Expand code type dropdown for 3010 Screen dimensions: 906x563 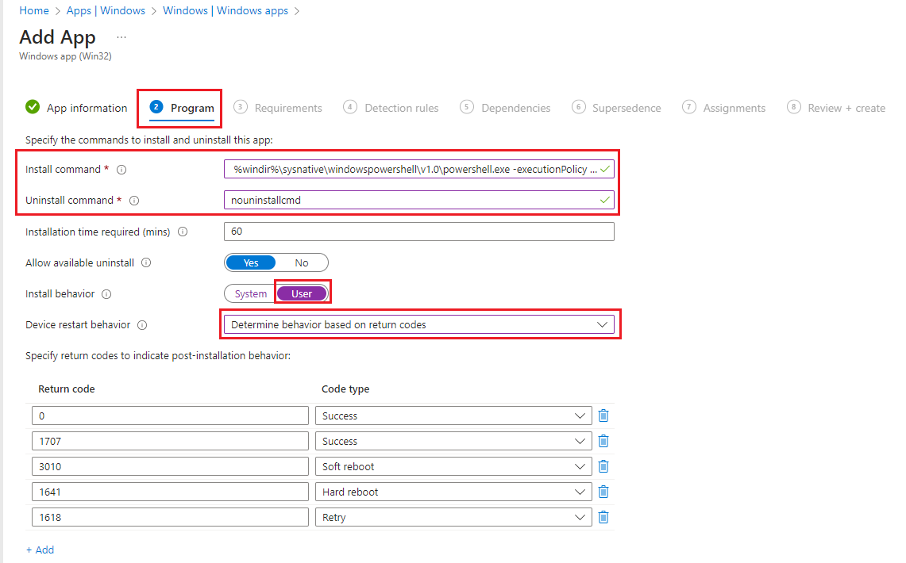[453, 466]
